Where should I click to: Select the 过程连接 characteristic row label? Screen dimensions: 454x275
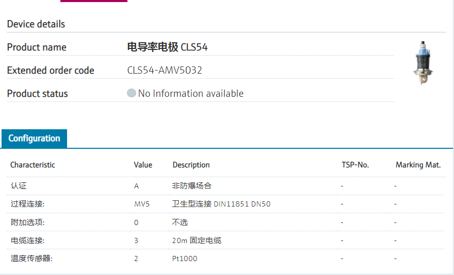28,204
